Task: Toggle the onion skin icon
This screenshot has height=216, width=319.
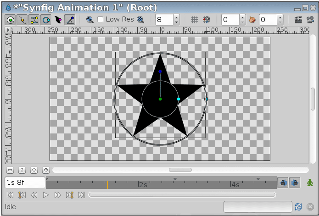Action: (252, 20)
